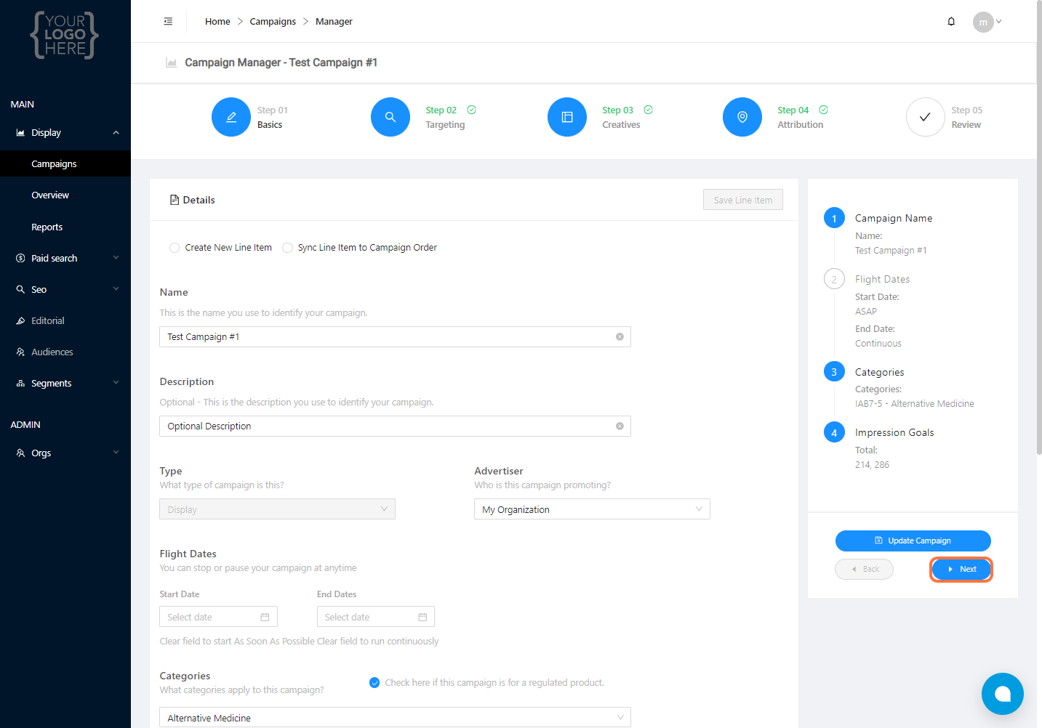Click the Update Campaign button
The image size is (1042, 728).
(x=913, y=541)
